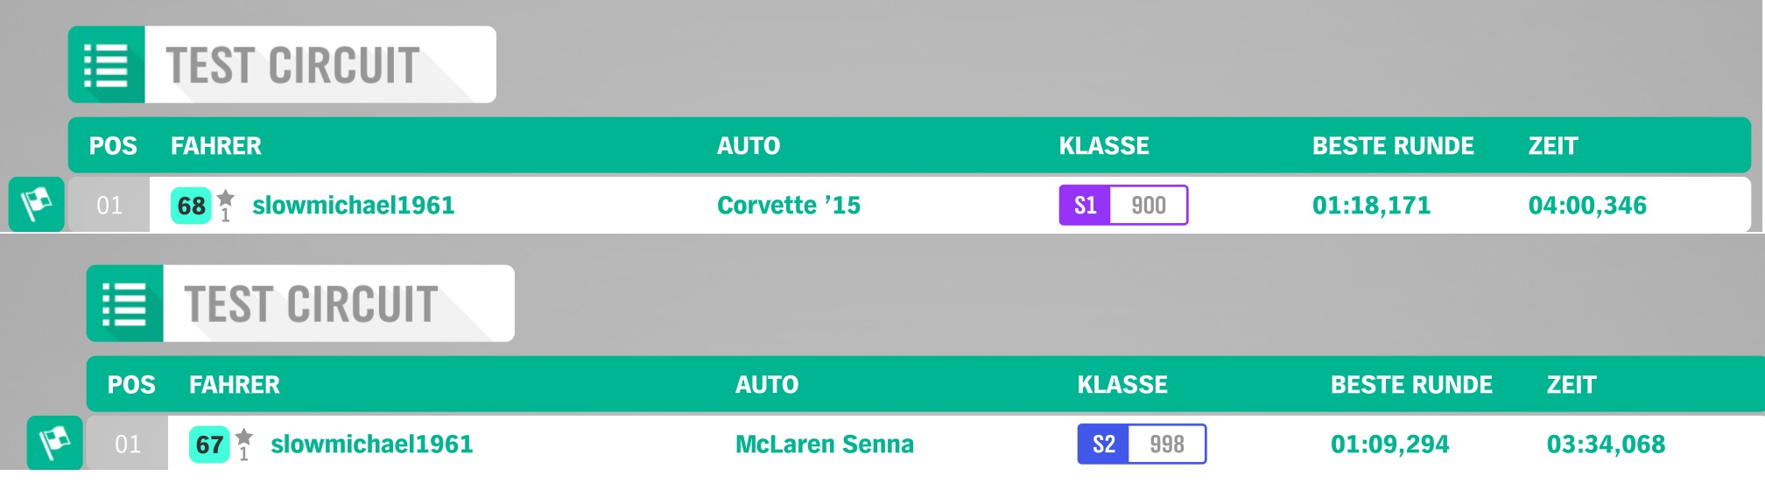
Task: Click the blue S2 998 class badge
Action: pyautogui.click(x=1142, y=444)
